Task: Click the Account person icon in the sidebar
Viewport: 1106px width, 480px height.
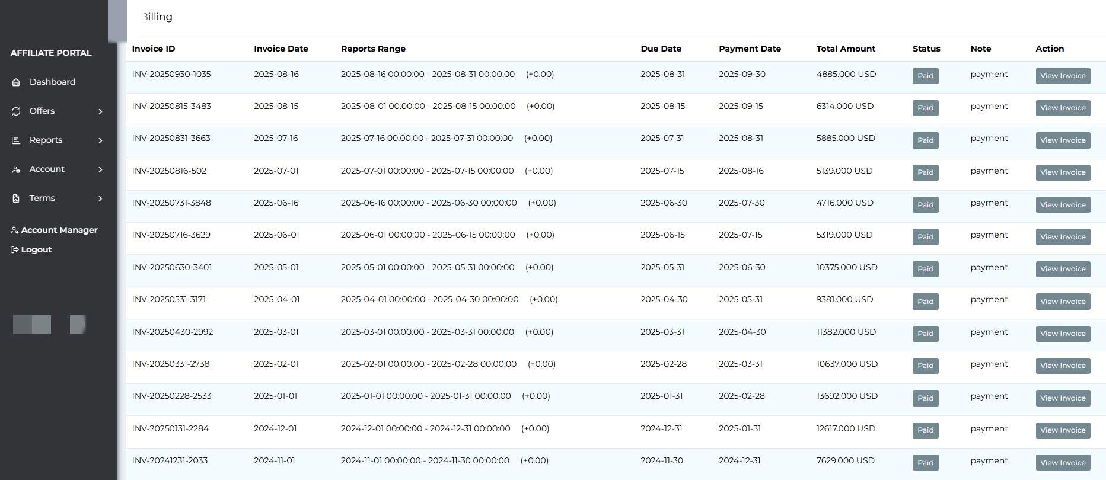Action: tap(16, 169)
